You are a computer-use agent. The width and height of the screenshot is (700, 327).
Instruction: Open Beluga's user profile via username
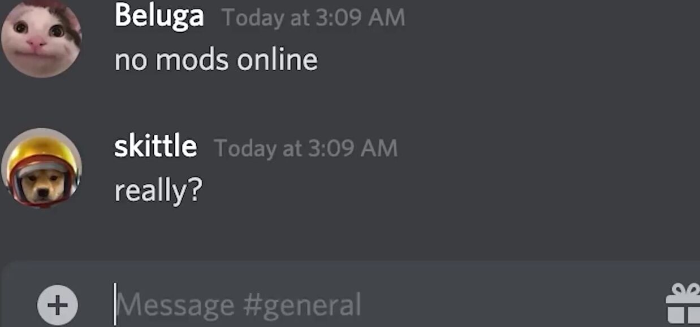pos(159,15)
